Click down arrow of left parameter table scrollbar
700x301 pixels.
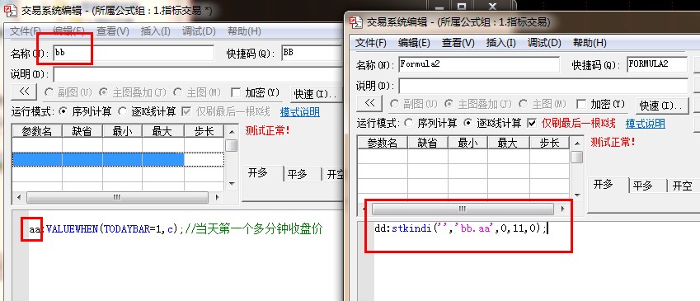[231, 184]
